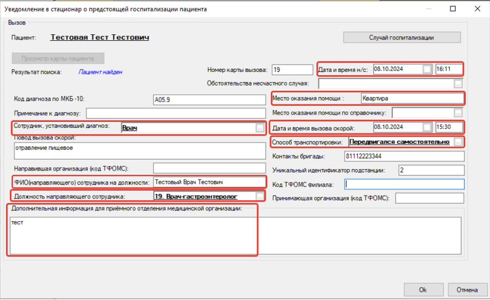This screenshot has width=490, height=300.
Task: Click the Принимающая организация (код ТФОМС) field
Action: 430,198
